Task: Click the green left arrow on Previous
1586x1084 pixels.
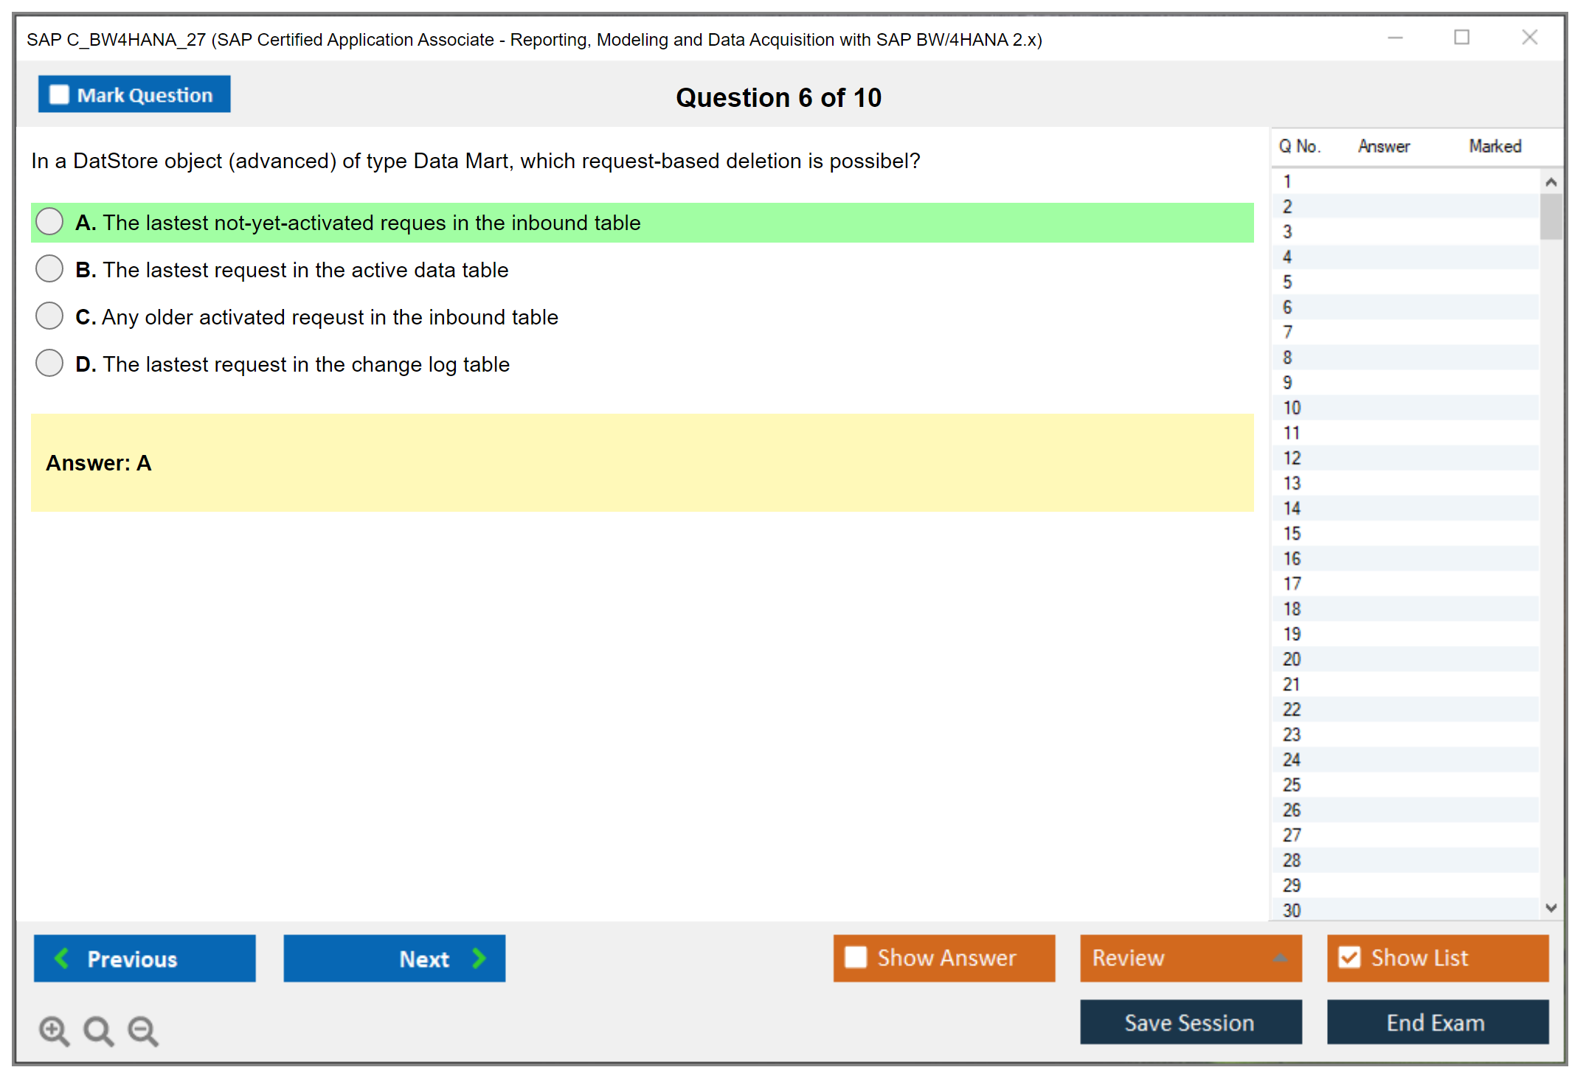Action: pyautogui.click(x=62, y=958)
